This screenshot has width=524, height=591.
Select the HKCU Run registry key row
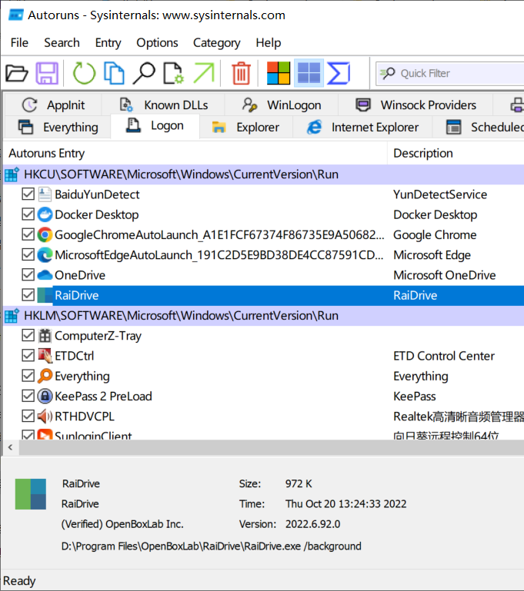[263, 174]
